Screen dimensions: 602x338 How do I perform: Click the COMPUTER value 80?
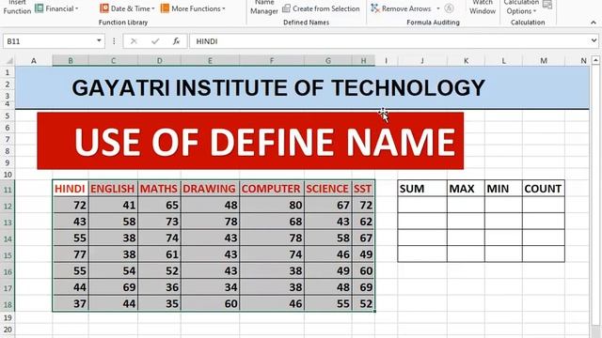pyautogui.click(x=272, y=205)
